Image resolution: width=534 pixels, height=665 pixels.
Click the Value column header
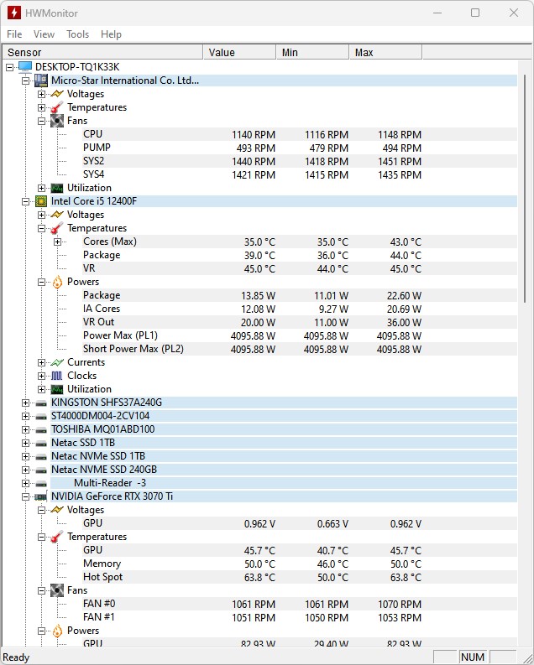[239, 52]
